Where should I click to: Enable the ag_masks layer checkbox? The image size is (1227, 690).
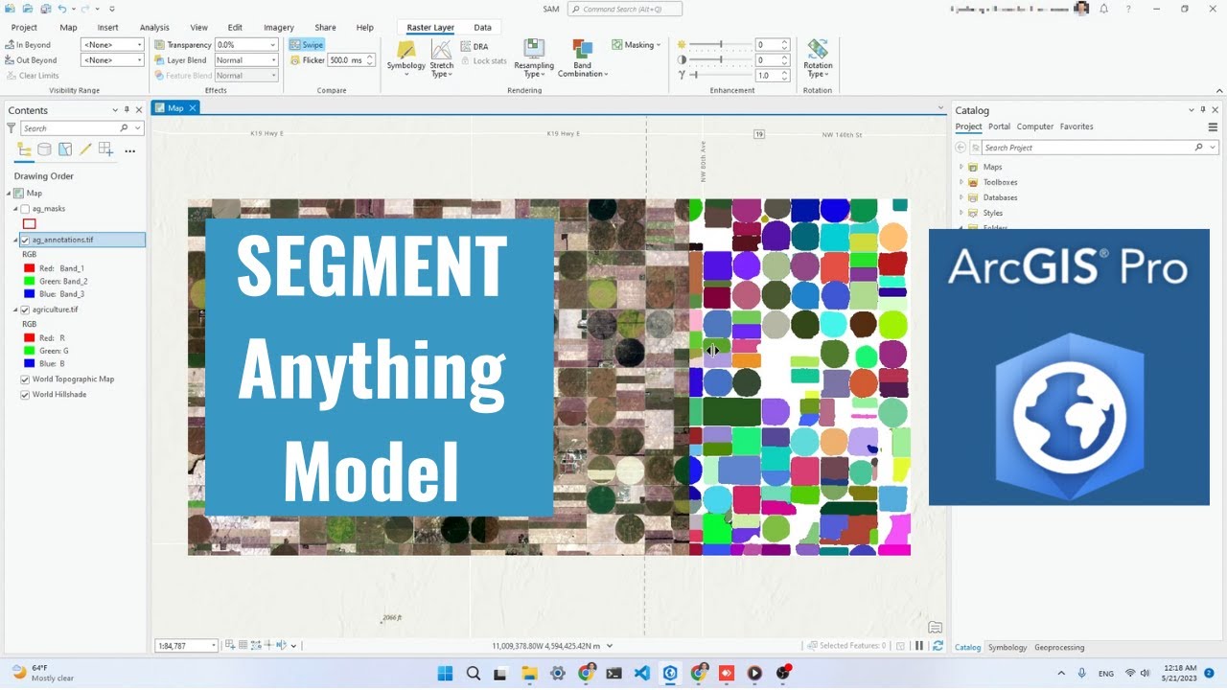[x=25, y=209]
